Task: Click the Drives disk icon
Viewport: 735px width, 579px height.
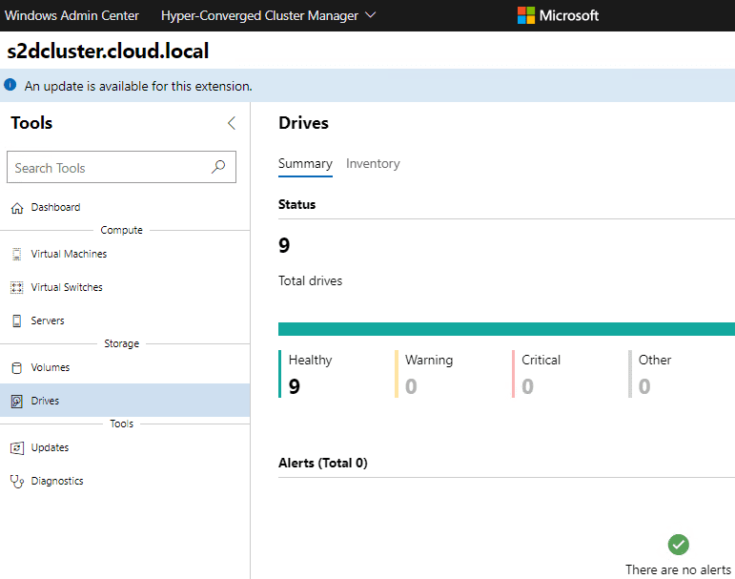Action: click(16, 402)
